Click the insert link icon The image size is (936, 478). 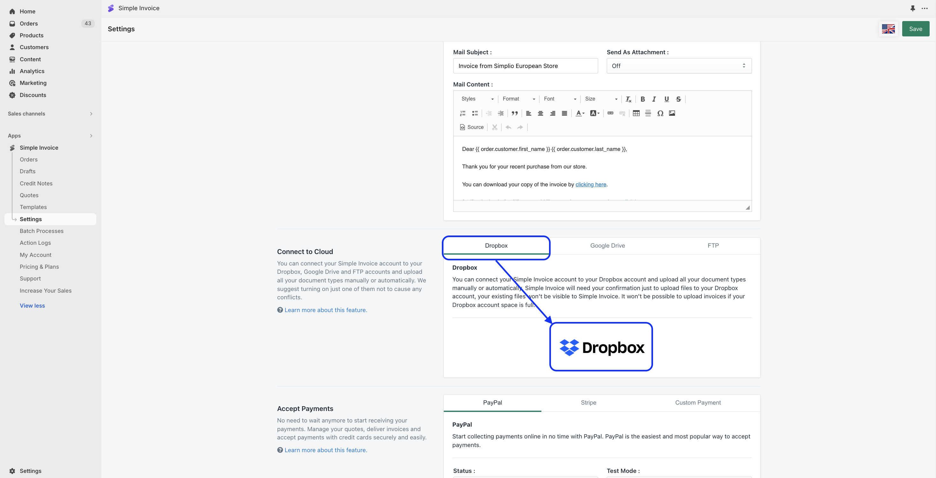tap(610, 113)
